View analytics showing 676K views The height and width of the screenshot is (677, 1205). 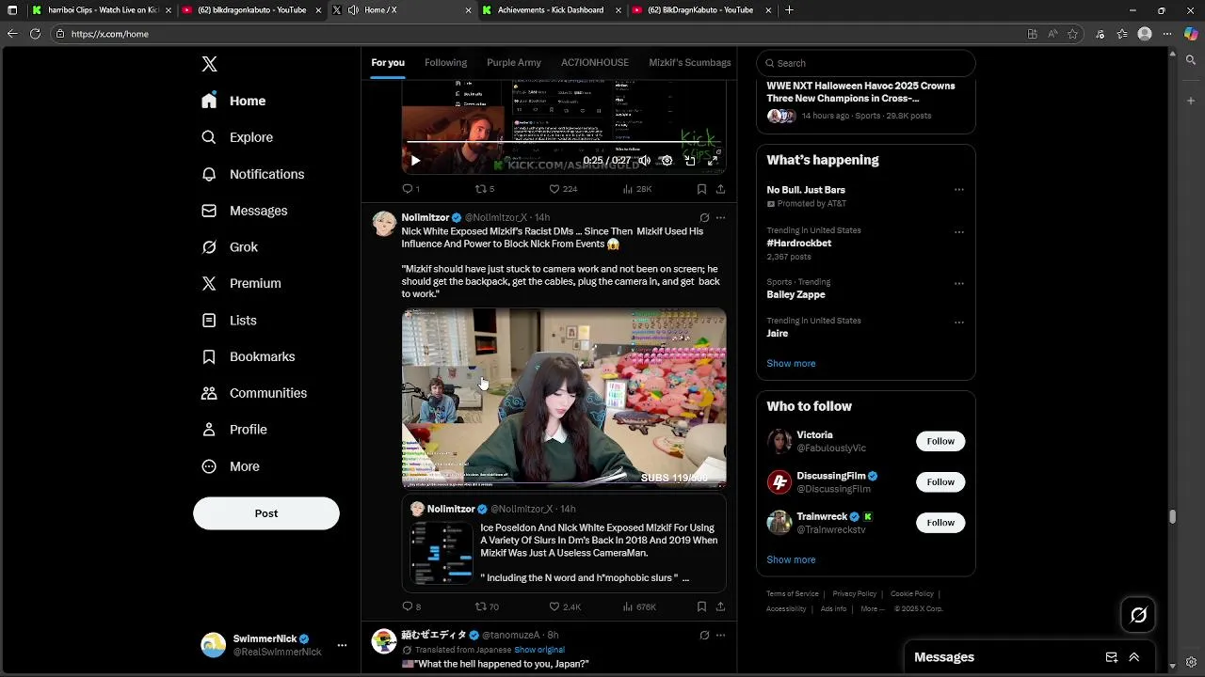[x=639, y=607]
